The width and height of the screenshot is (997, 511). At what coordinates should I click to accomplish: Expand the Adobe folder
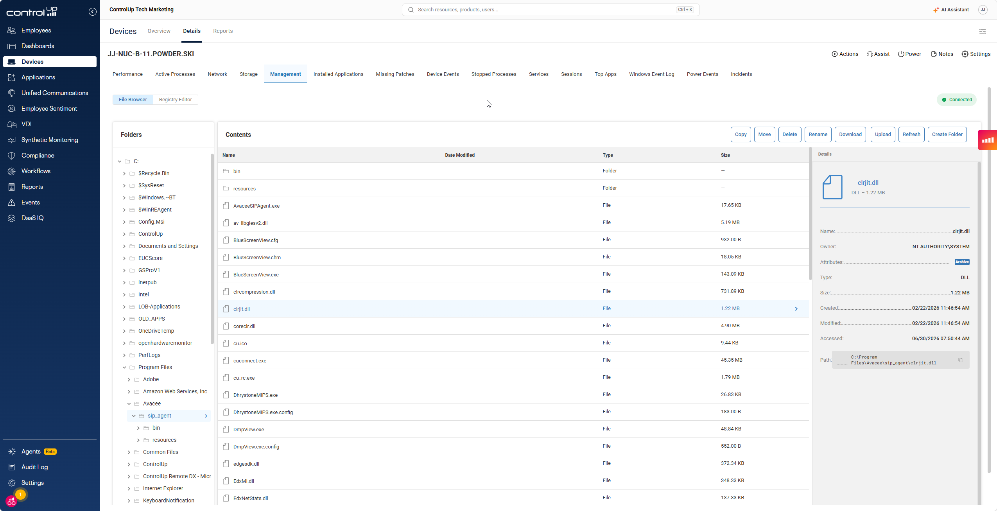(x=129, y=379)
